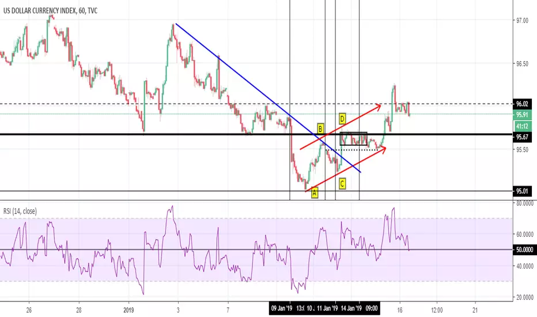The image size is (537, 317).
Task: Click the 09 Jan '19 date label
Action: (x=282, y=308)
